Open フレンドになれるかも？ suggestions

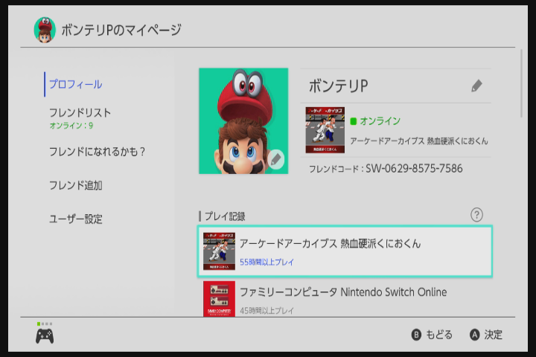97,151
